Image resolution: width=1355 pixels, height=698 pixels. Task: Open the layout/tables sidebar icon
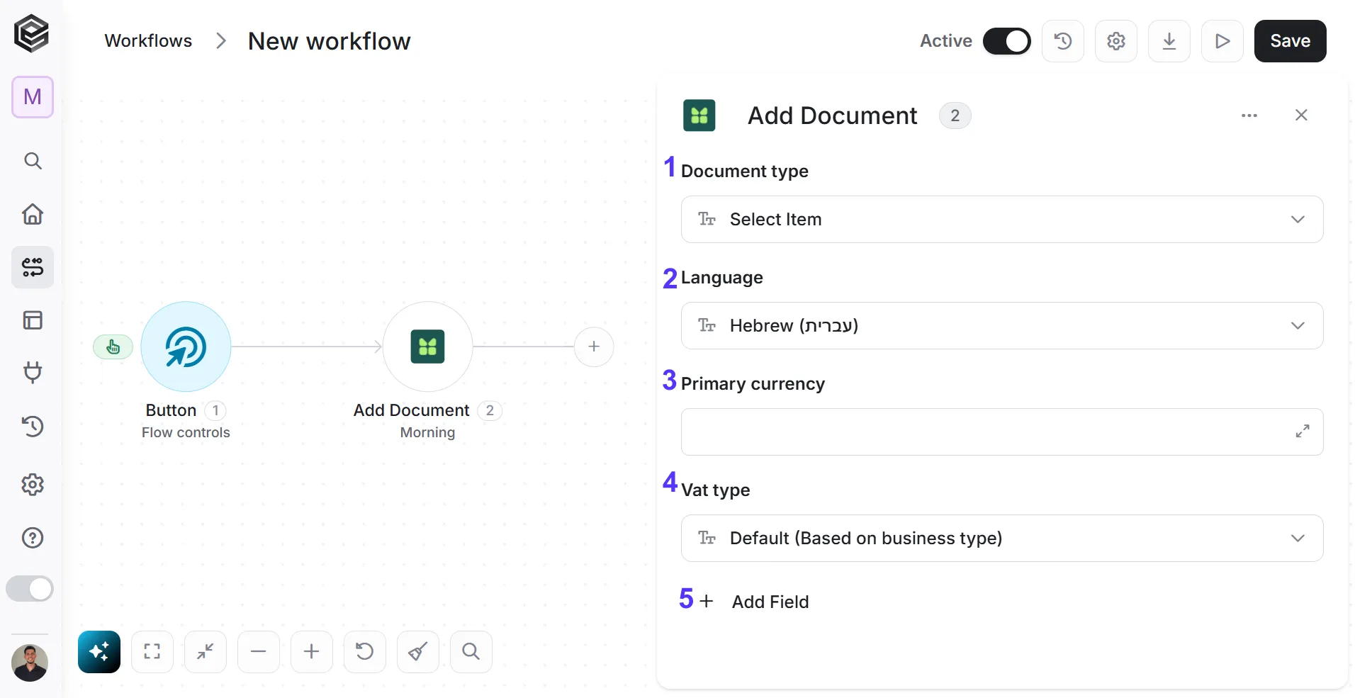click(33, 320)
